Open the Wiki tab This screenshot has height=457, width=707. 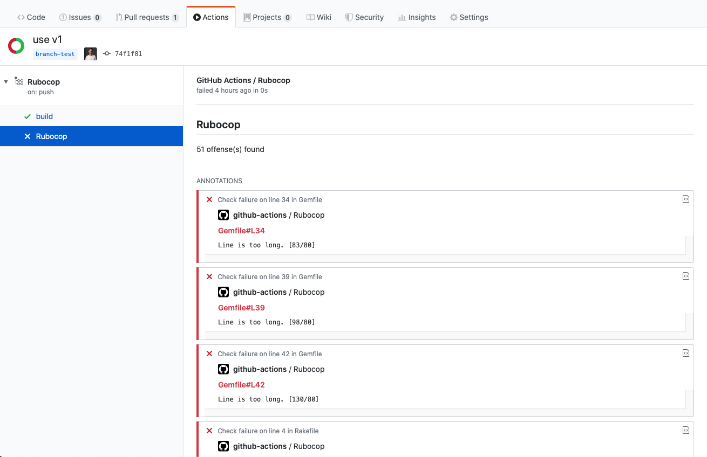coord(319,17)
